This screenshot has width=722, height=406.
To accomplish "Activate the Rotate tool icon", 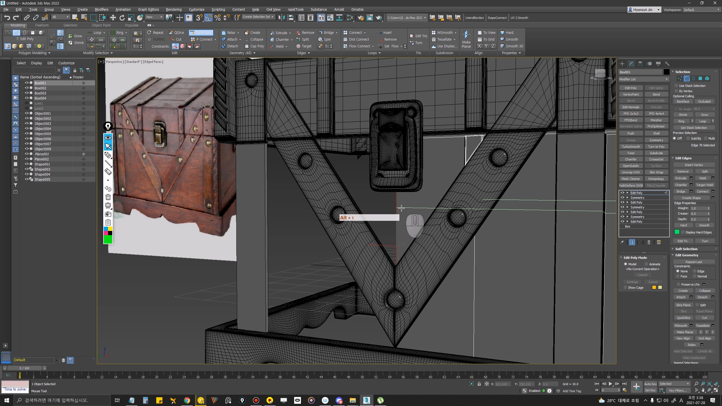I will [x=122, y=18].
